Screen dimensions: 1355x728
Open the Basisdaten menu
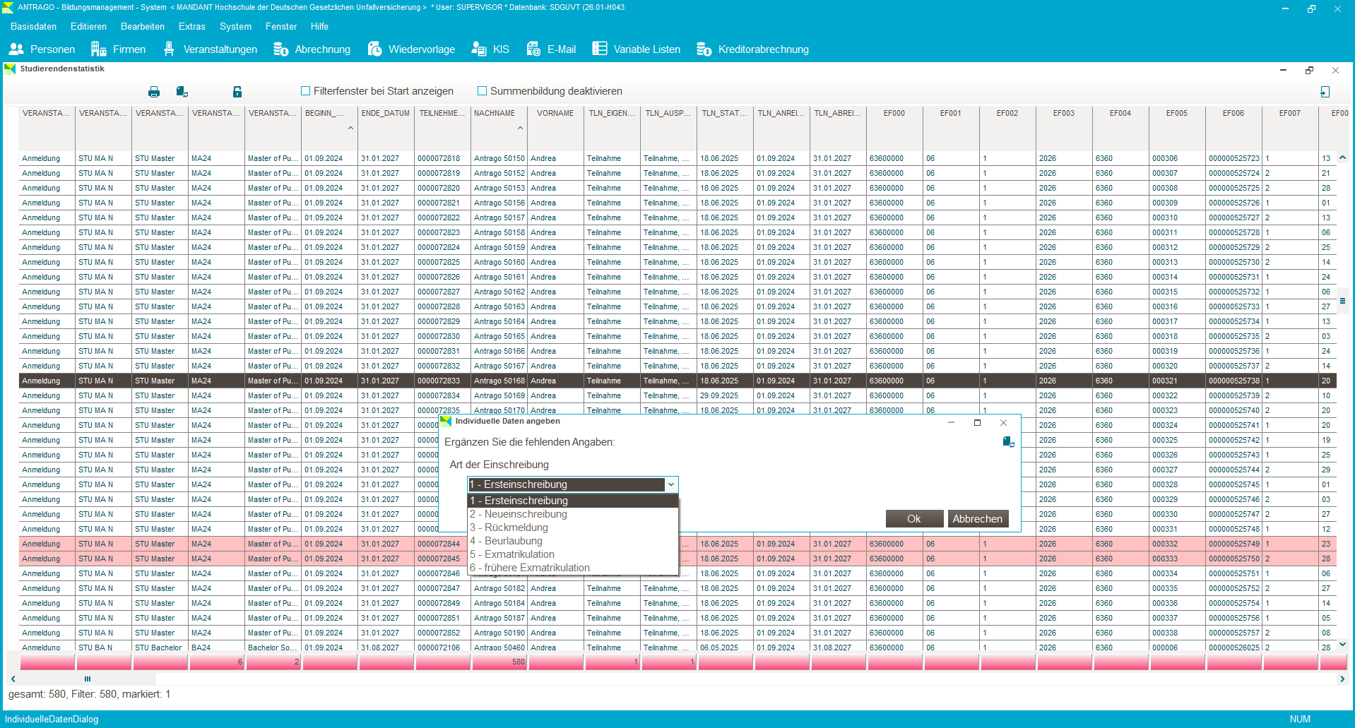33,27
